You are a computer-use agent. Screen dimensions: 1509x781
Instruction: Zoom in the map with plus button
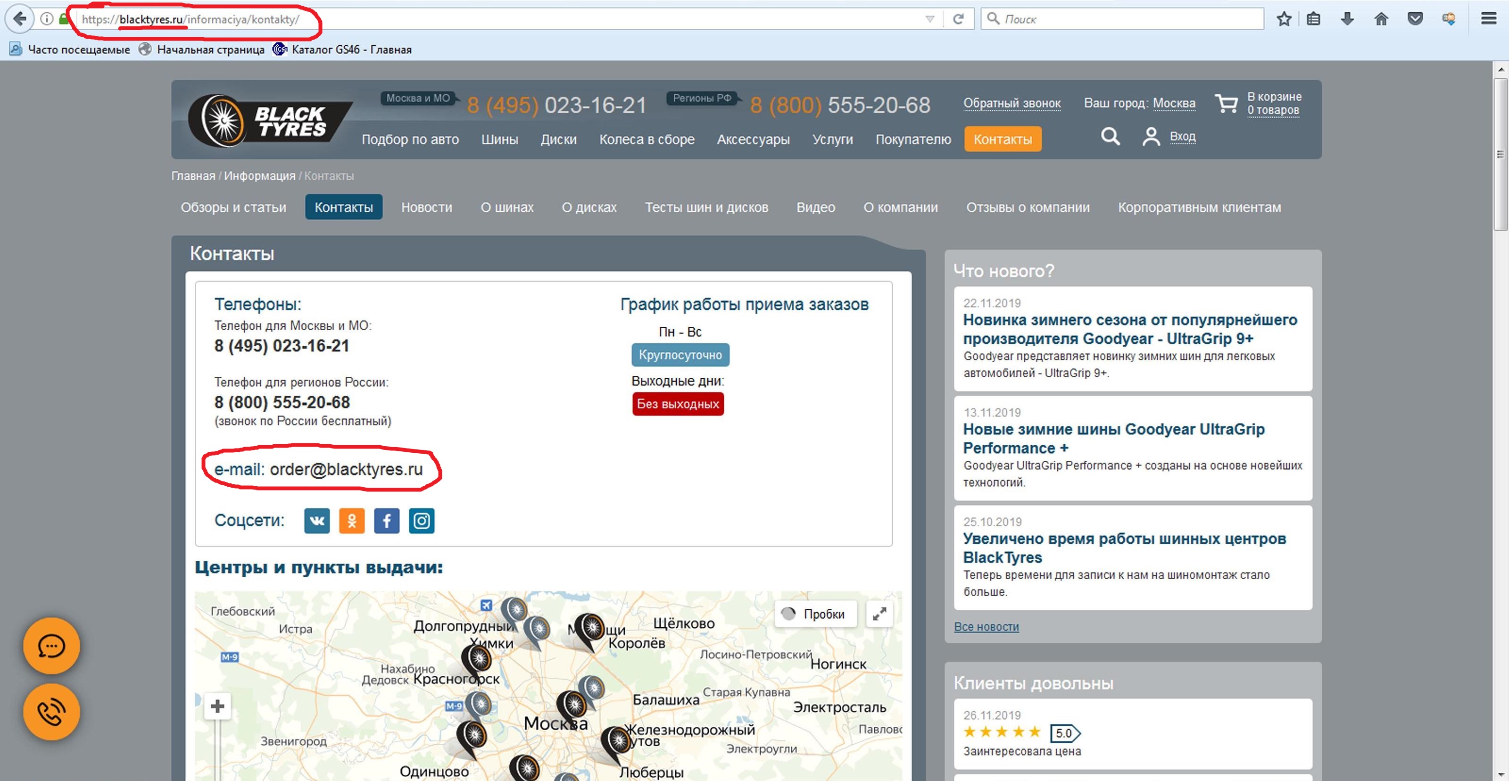[x=217, y=706]
